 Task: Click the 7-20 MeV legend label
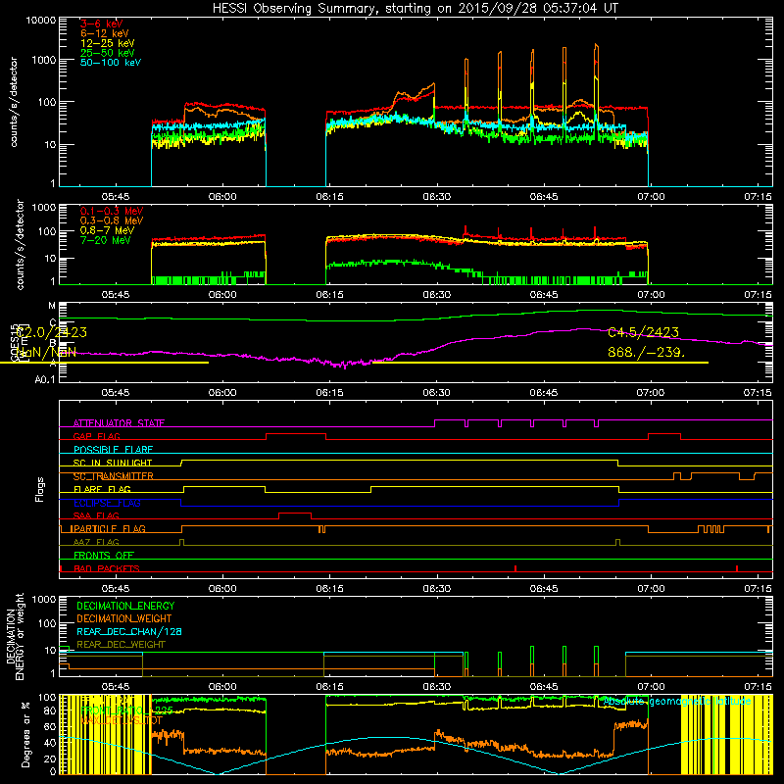click(x=106, y=240)
